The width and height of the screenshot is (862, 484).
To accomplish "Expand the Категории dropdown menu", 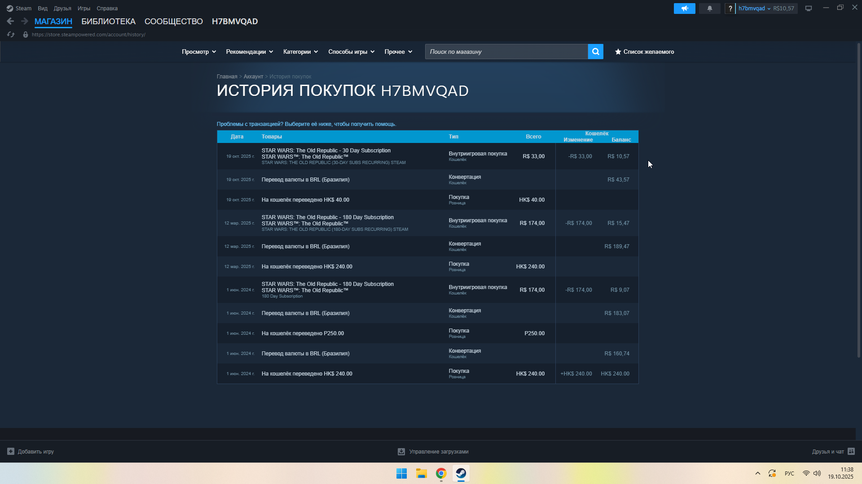I will [300, 52].
